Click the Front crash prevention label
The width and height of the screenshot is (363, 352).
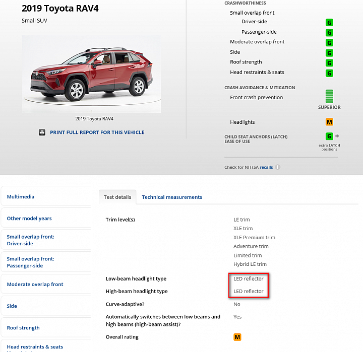(x=256, y=97)
